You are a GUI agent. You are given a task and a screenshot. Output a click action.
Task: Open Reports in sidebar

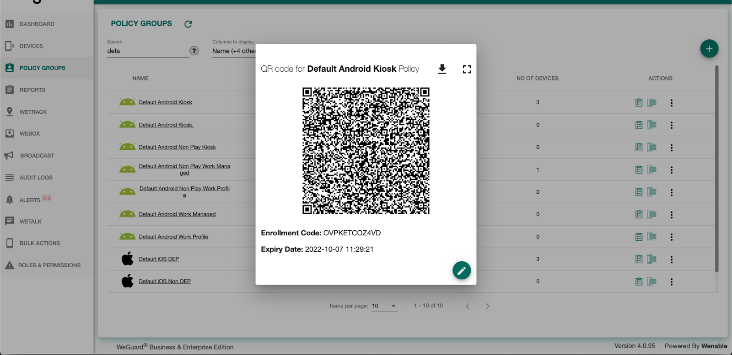tap(47, 90)
